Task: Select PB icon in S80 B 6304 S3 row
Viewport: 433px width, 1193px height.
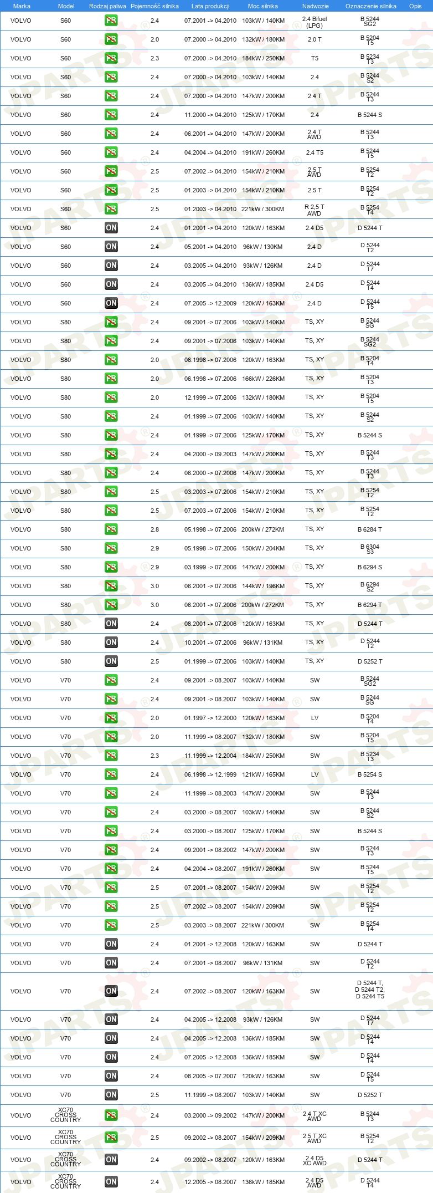Action: [111, 548]
